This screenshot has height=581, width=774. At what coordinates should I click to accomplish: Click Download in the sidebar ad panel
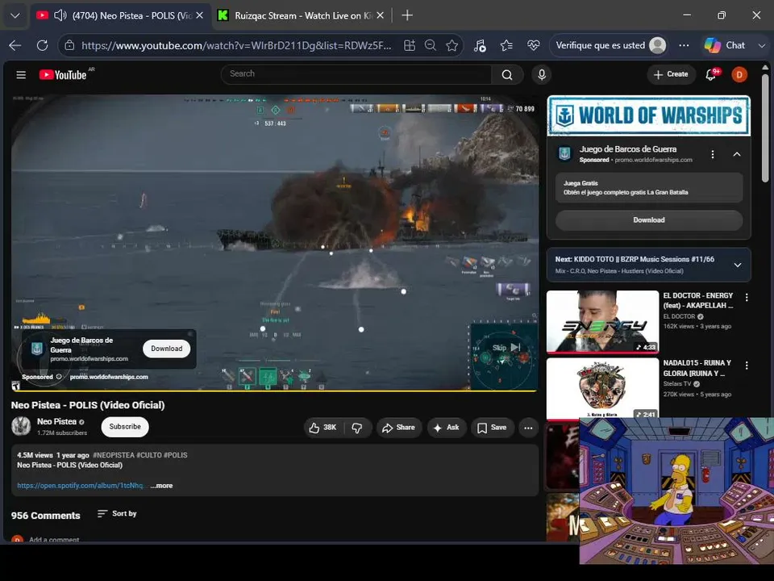pyautogui.click(x=648, y=219)
